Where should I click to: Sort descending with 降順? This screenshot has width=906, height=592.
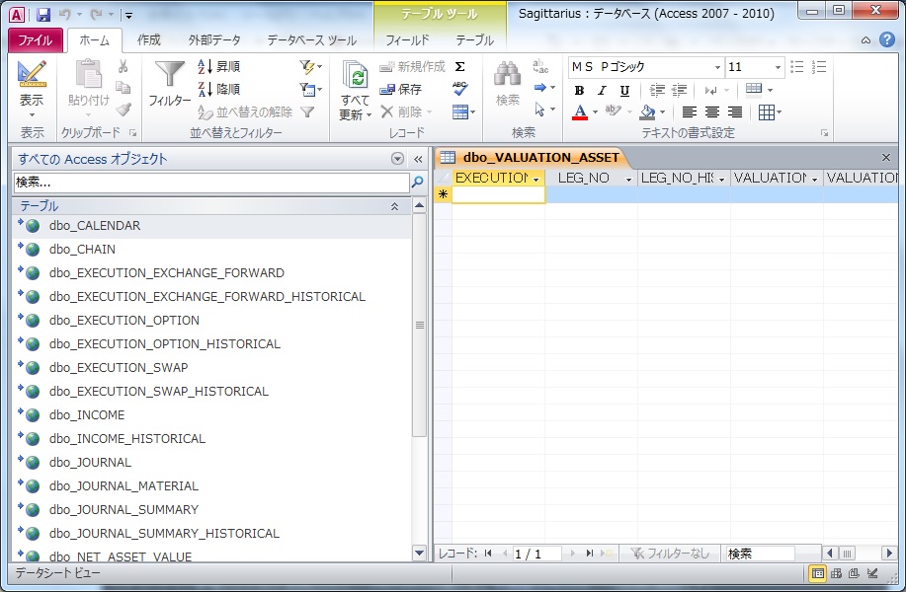[219, 90]
